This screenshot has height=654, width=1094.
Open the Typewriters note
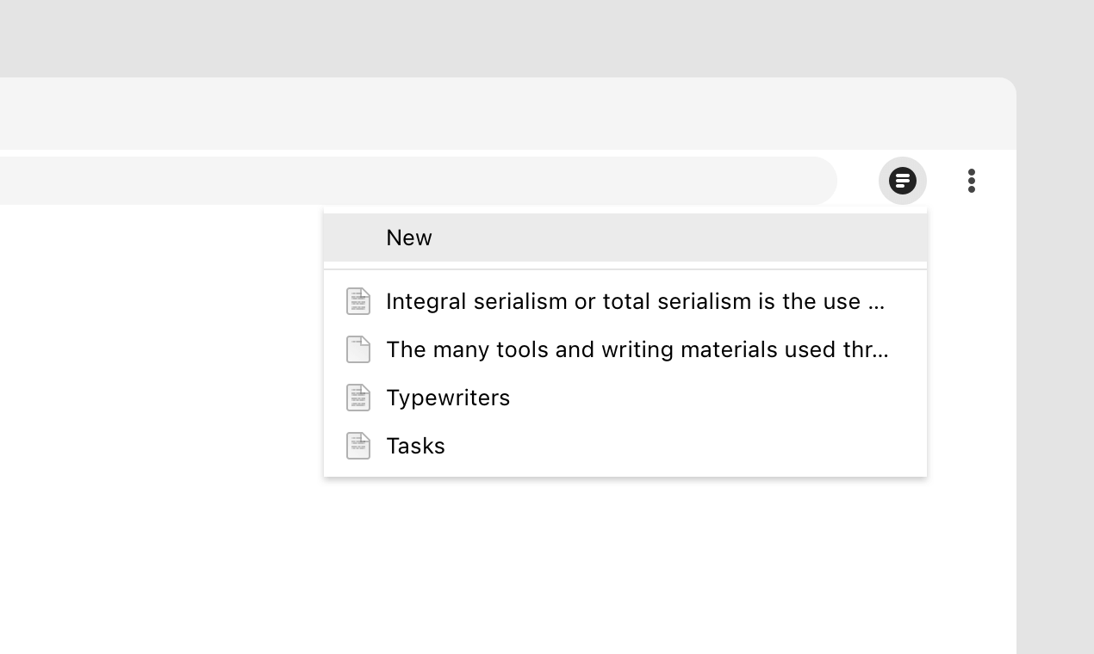point(625,398)
